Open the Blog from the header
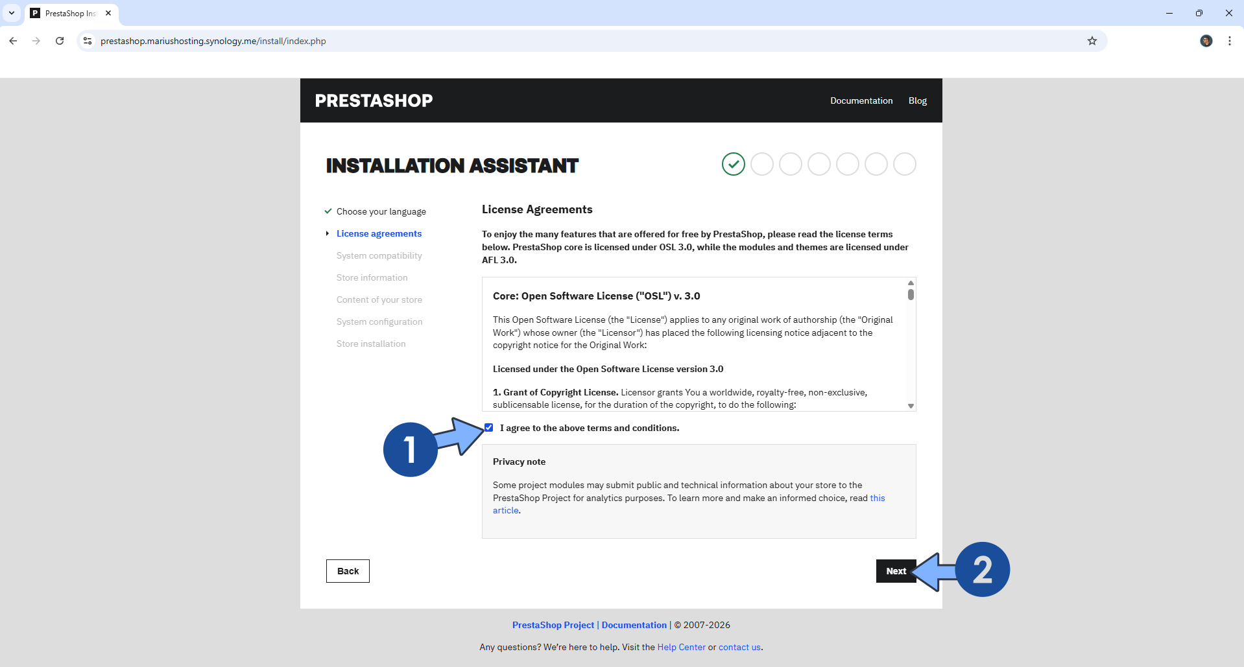 click(917, 100)
